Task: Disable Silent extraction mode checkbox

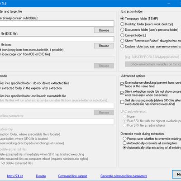Action: pyautogui.click(x=122, y=93)
